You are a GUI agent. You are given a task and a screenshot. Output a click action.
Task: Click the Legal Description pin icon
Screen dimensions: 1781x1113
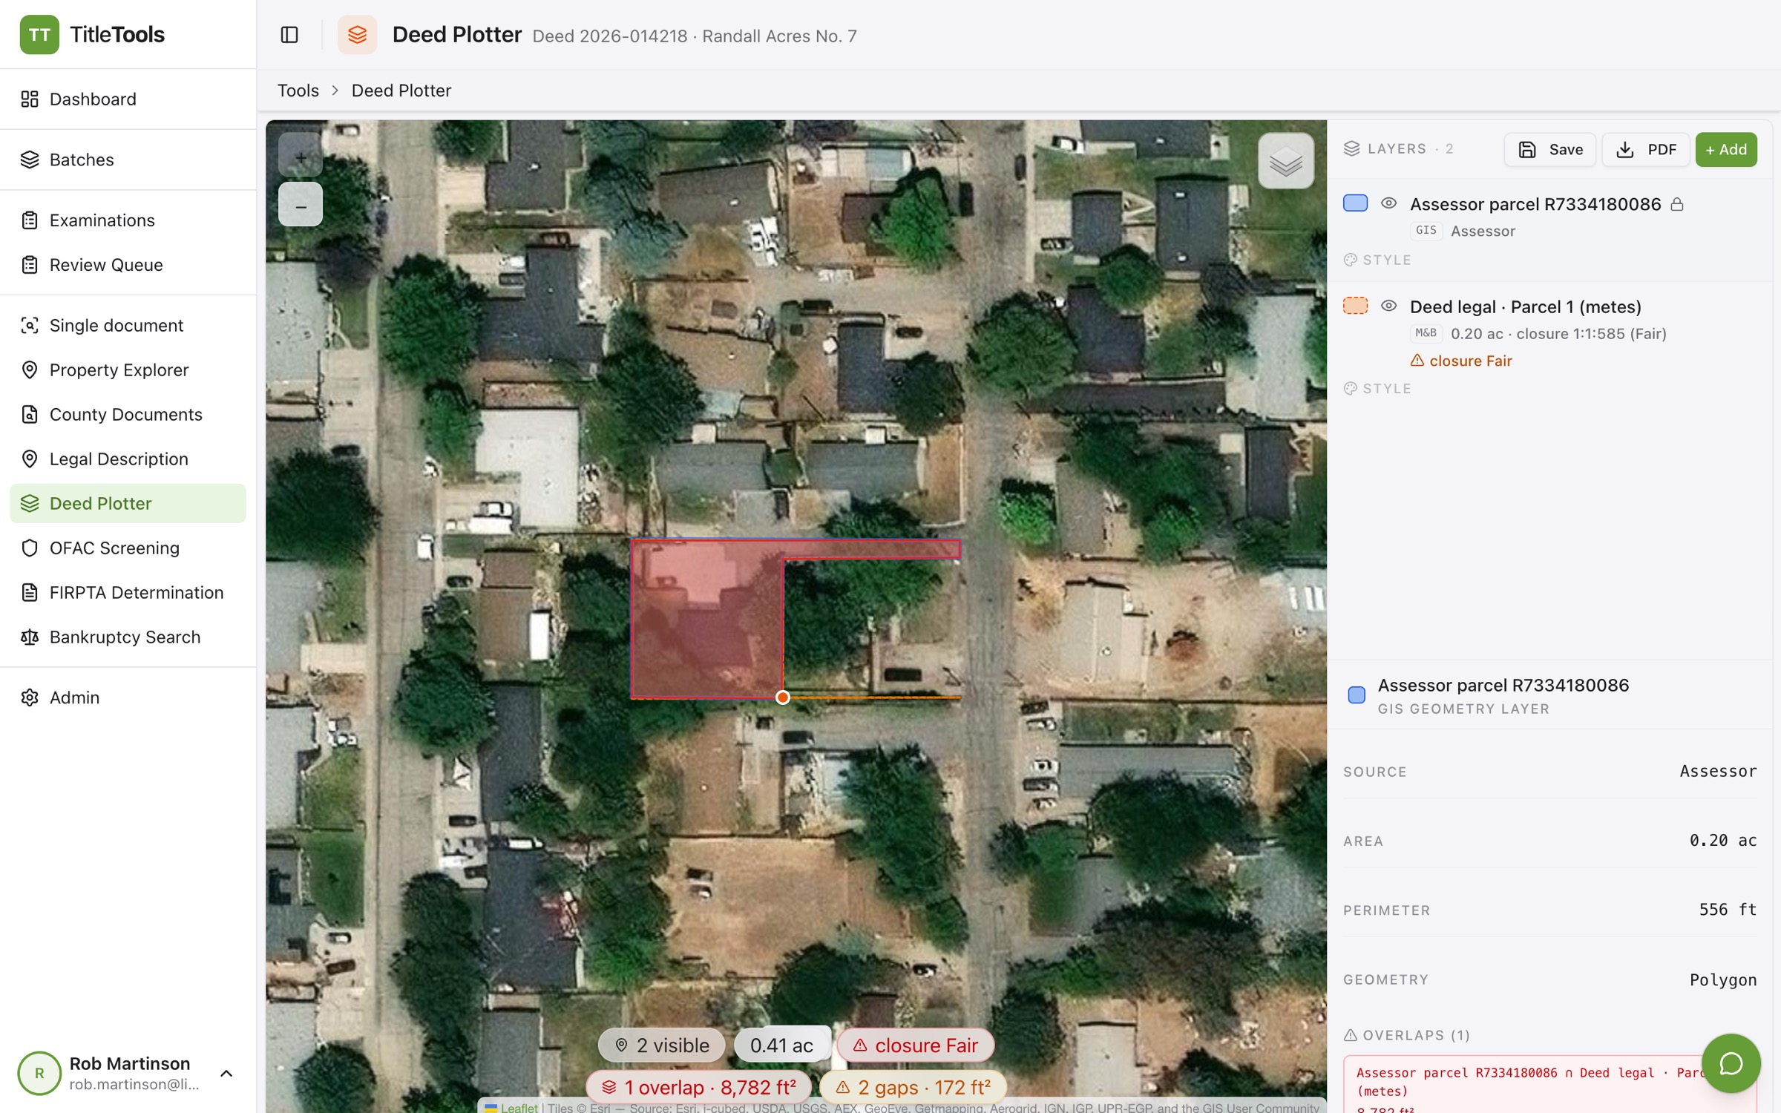(x=30, y=459)
